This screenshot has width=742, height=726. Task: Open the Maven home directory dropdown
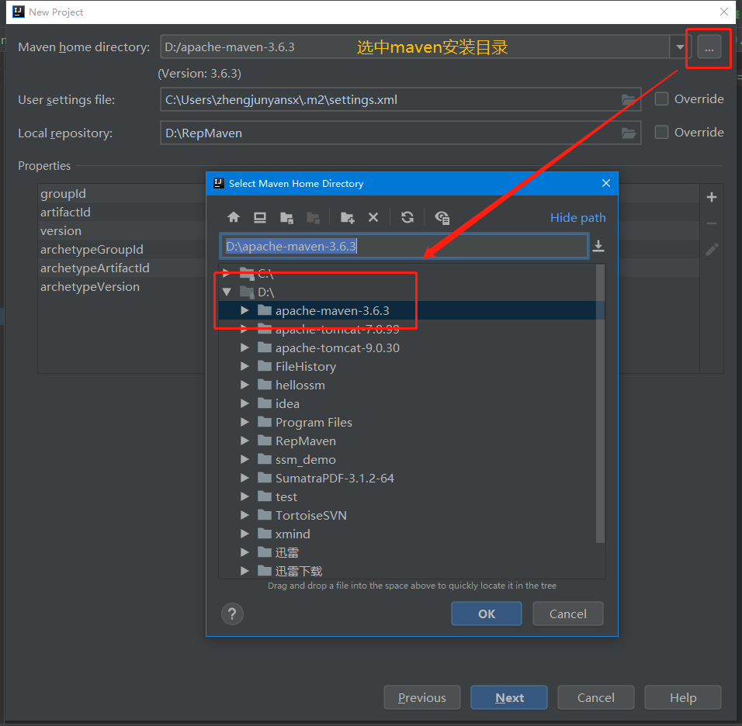pyautogui.click(x=680, y=47)
